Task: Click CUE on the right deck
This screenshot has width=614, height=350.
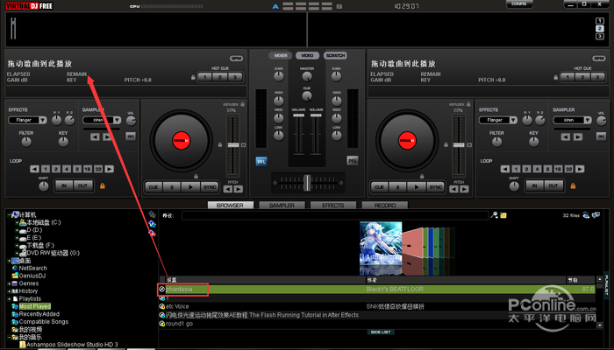Action: (380, 187)
